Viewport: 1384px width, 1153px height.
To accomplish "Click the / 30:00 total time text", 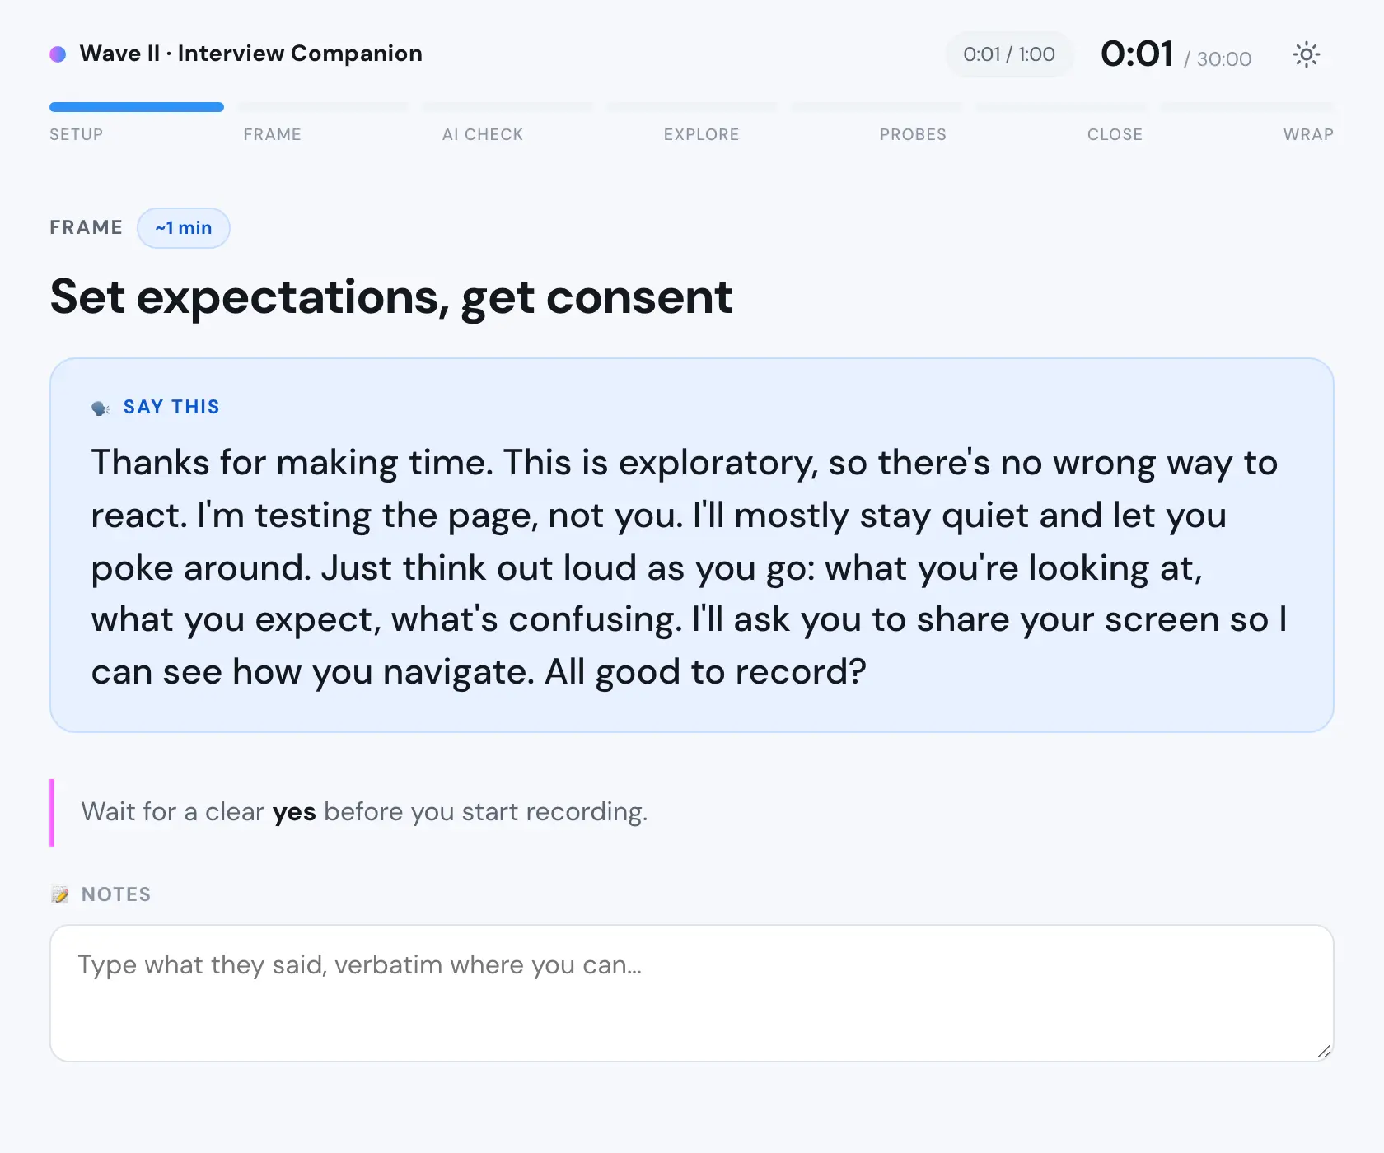I will (x=1218, y=58).
